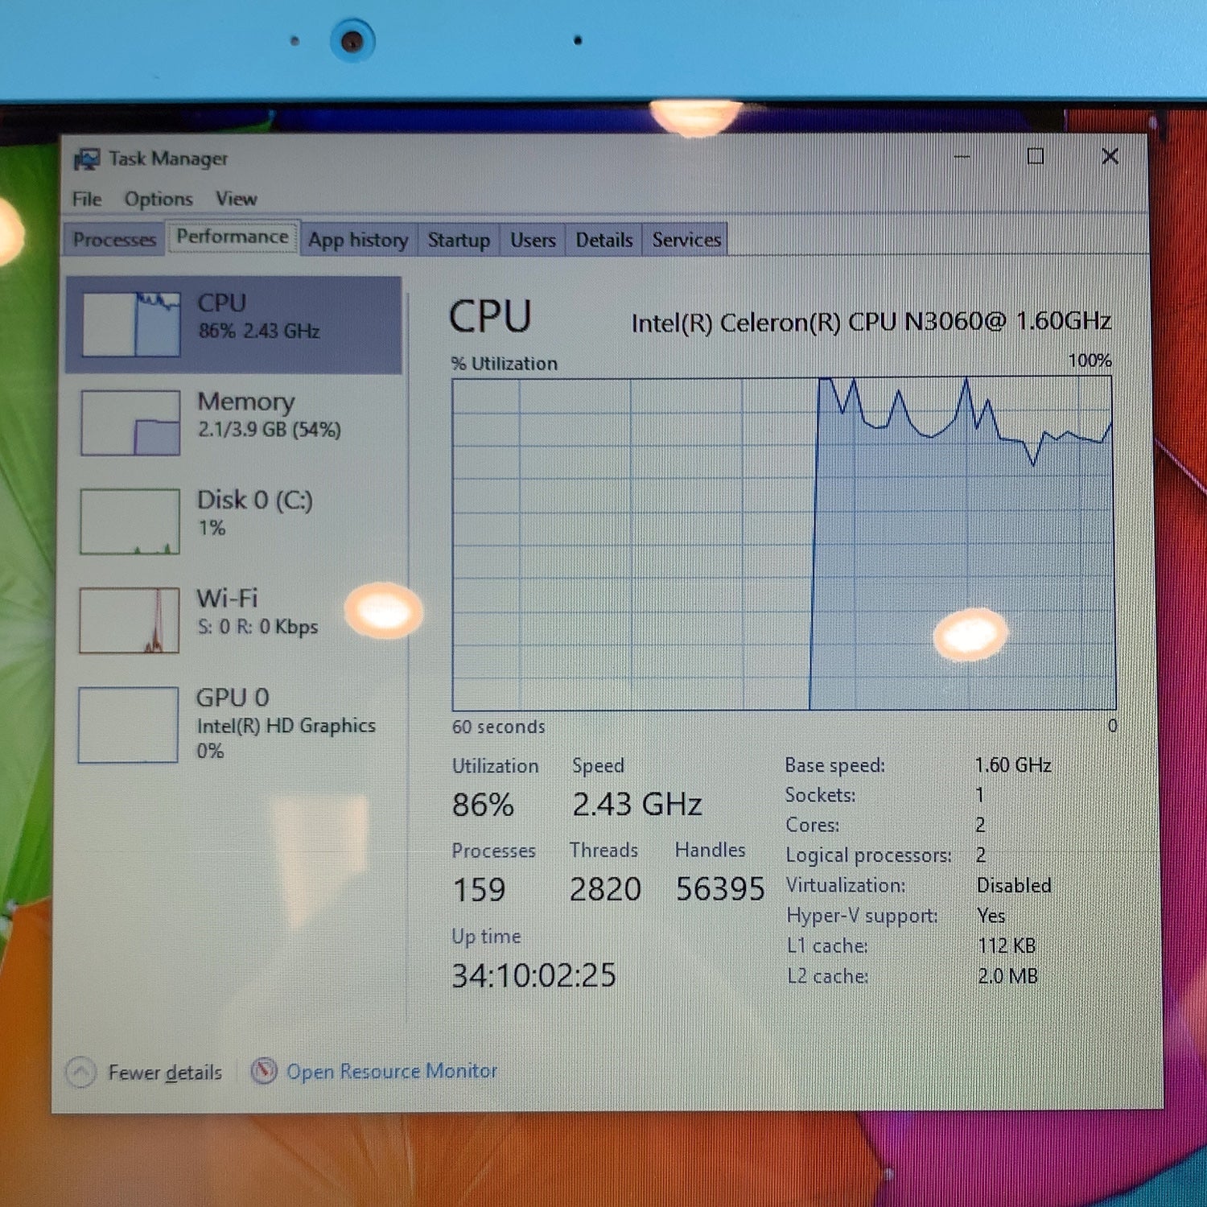Open the View menu

[236, 199]
